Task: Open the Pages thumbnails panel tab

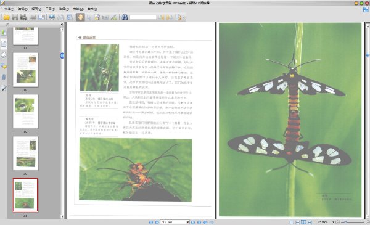Action: click(x=4, y=44)
